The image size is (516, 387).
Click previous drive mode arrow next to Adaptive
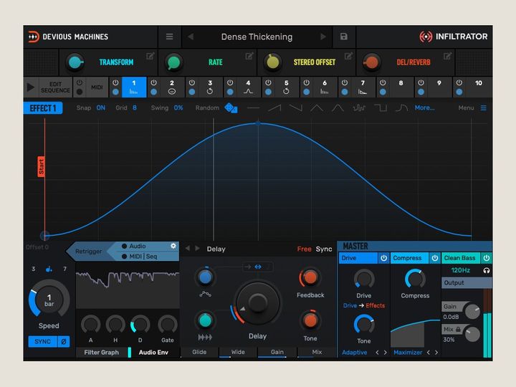tap(377, 353)
